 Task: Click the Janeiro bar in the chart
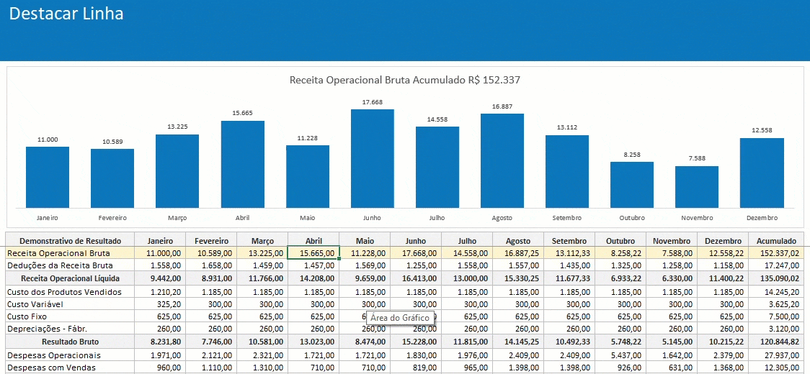tap(48, 178)
